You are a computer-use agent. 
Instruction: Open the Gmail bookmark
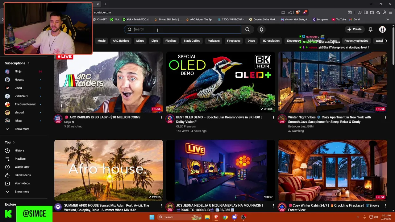click(x=354, y=19)
